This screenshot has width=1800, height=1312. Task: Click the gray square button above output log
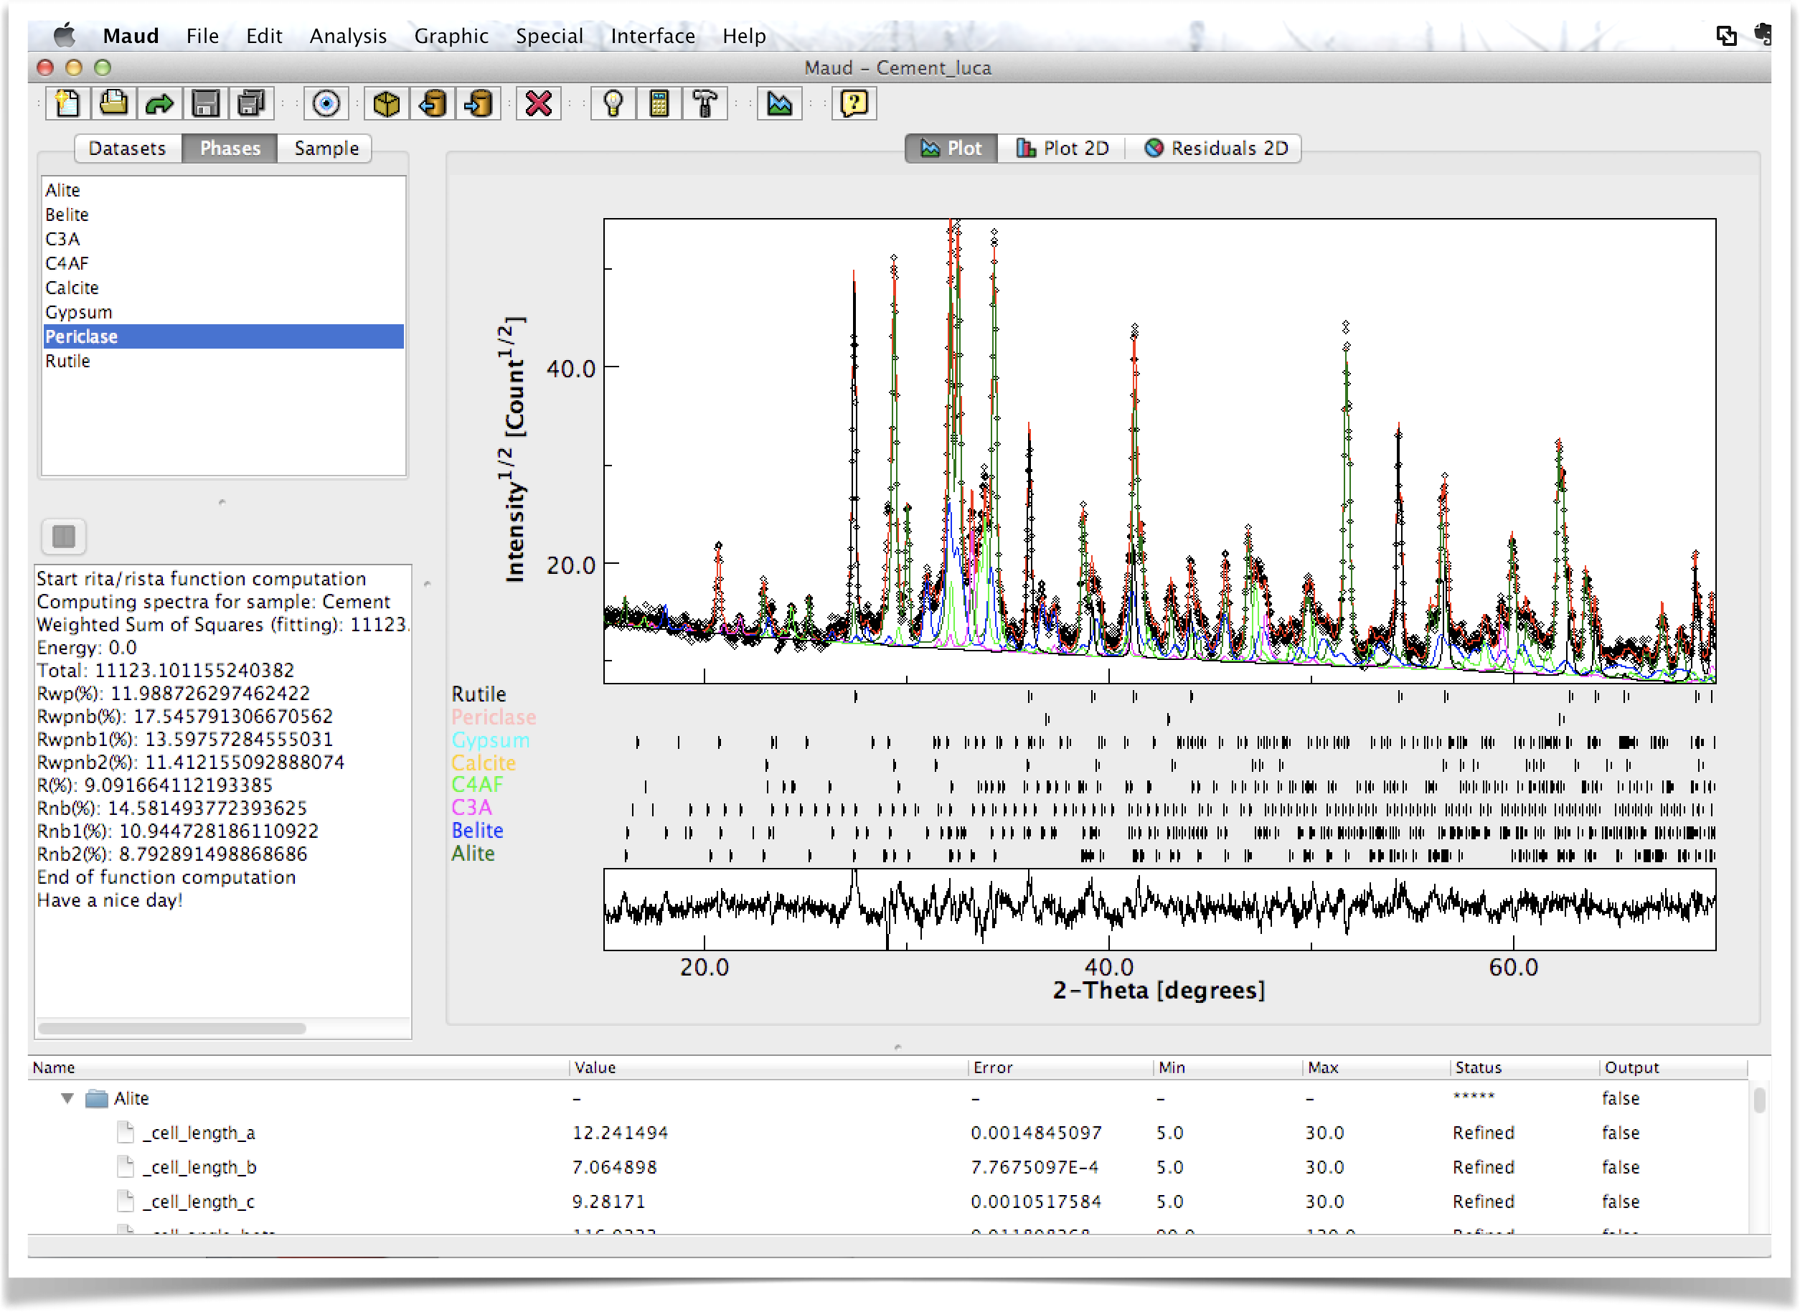point(64,537)
